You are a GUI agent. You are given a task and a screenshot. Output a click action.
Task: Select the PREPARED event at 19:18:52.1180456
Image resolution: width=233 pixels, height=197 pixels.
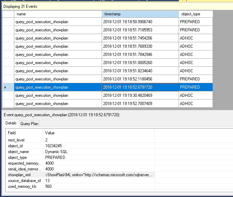(140, 79)
